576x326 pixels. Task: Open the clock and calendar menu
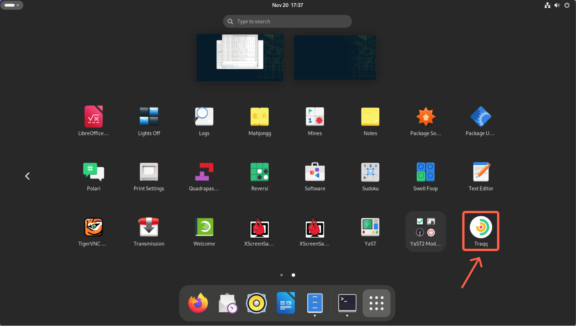point(288,5)
